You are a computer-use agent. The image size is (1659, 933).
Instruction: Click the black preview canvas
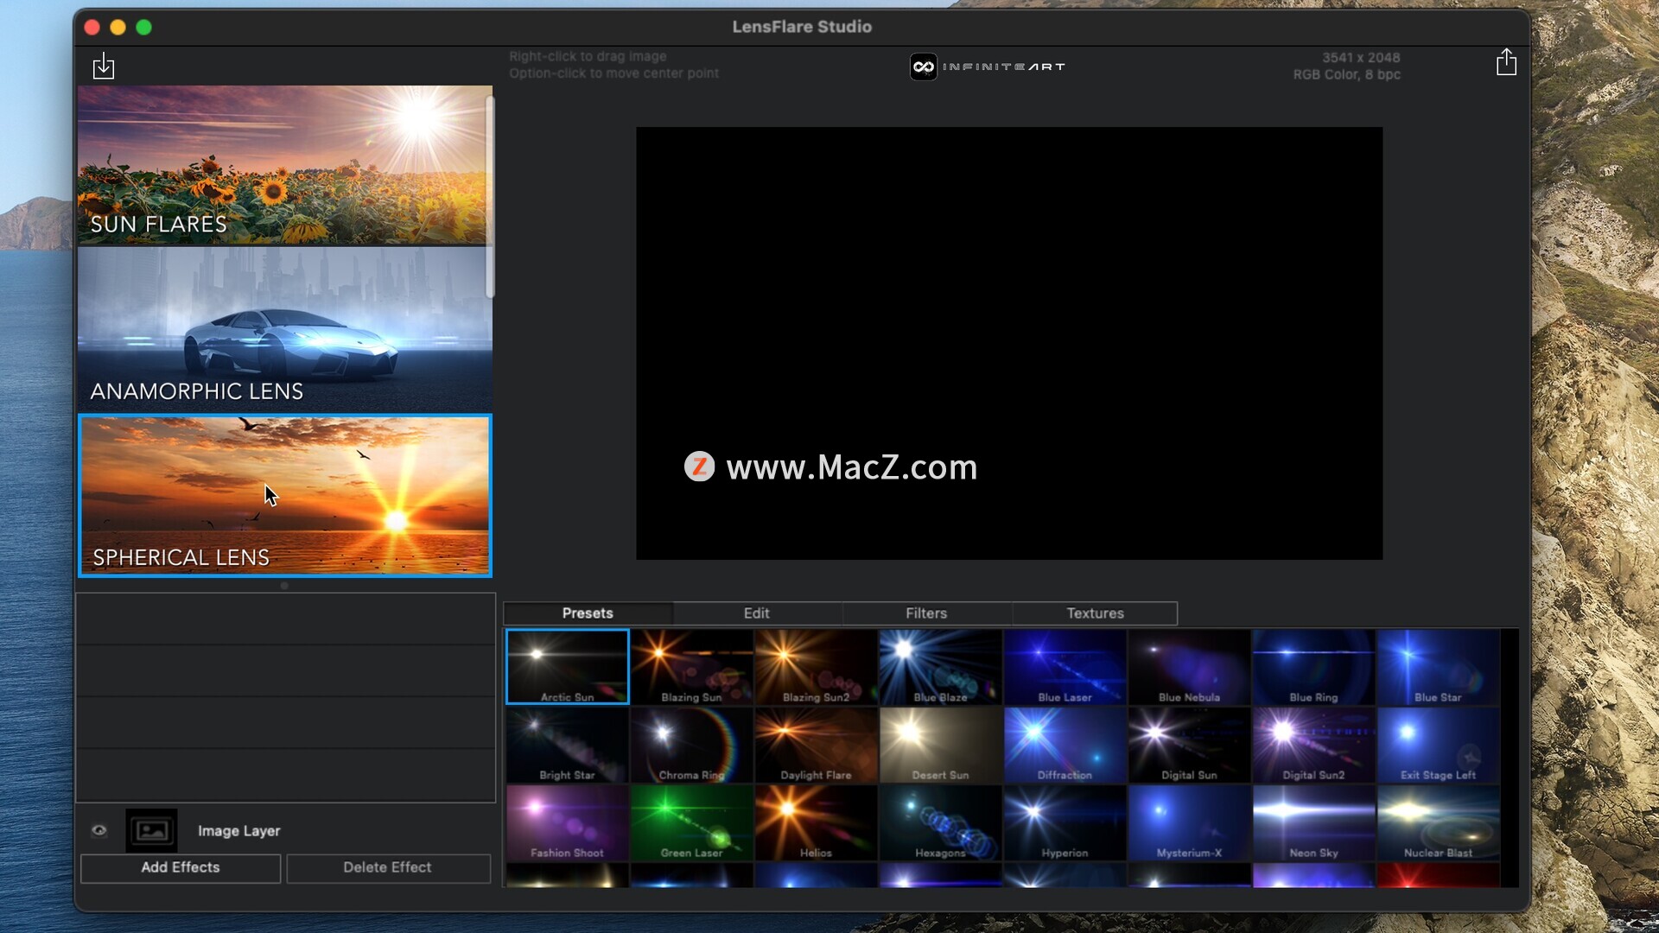pyautogui.click(x=1009, y=343)
